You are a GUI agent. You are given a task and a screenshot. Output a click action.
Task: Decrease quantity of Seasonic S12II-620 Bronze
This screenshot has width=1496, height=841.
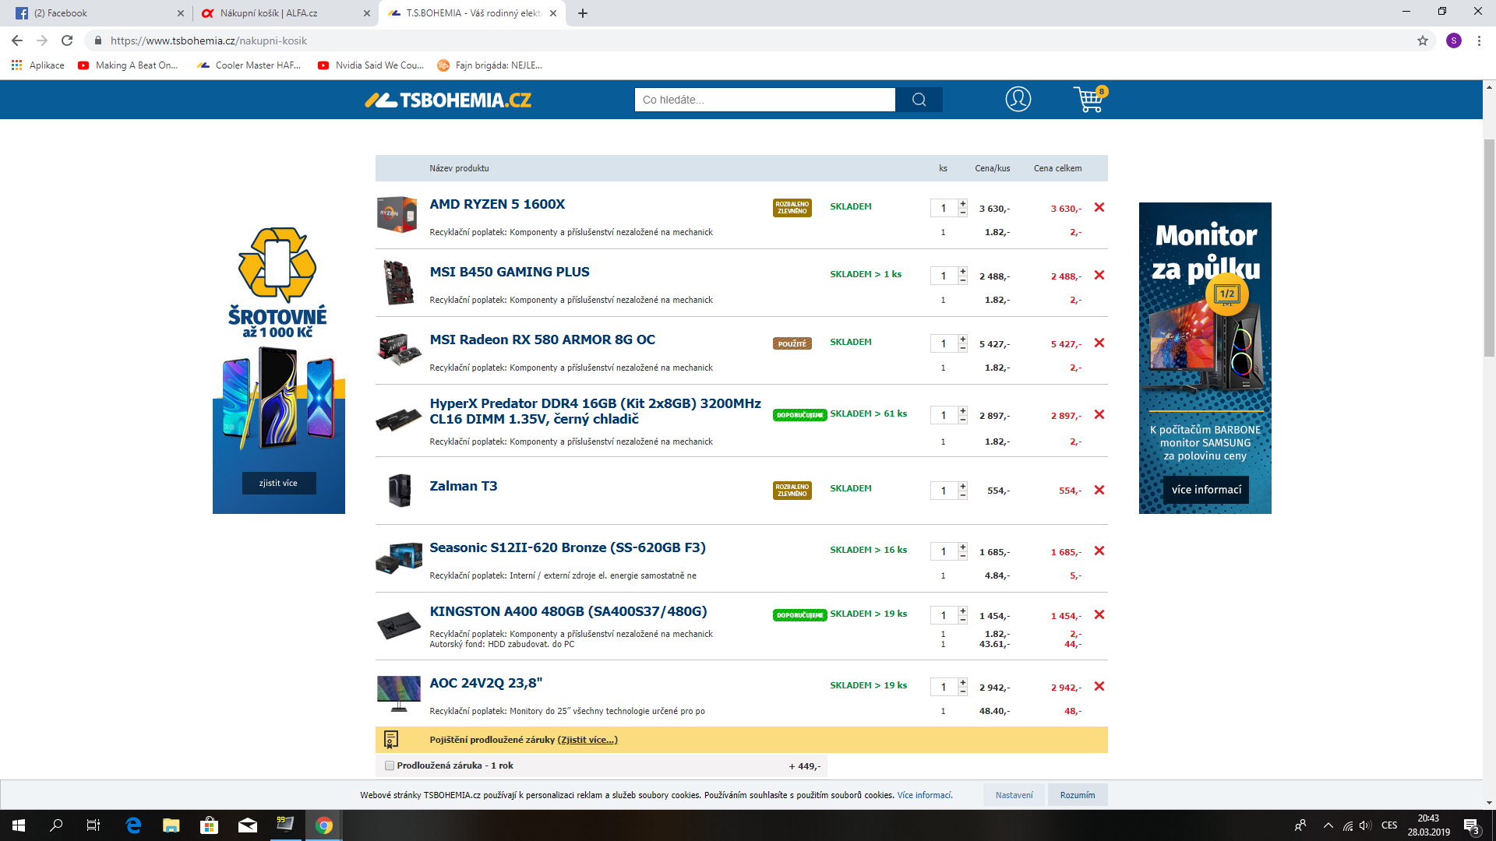click(x=963, y=556)
